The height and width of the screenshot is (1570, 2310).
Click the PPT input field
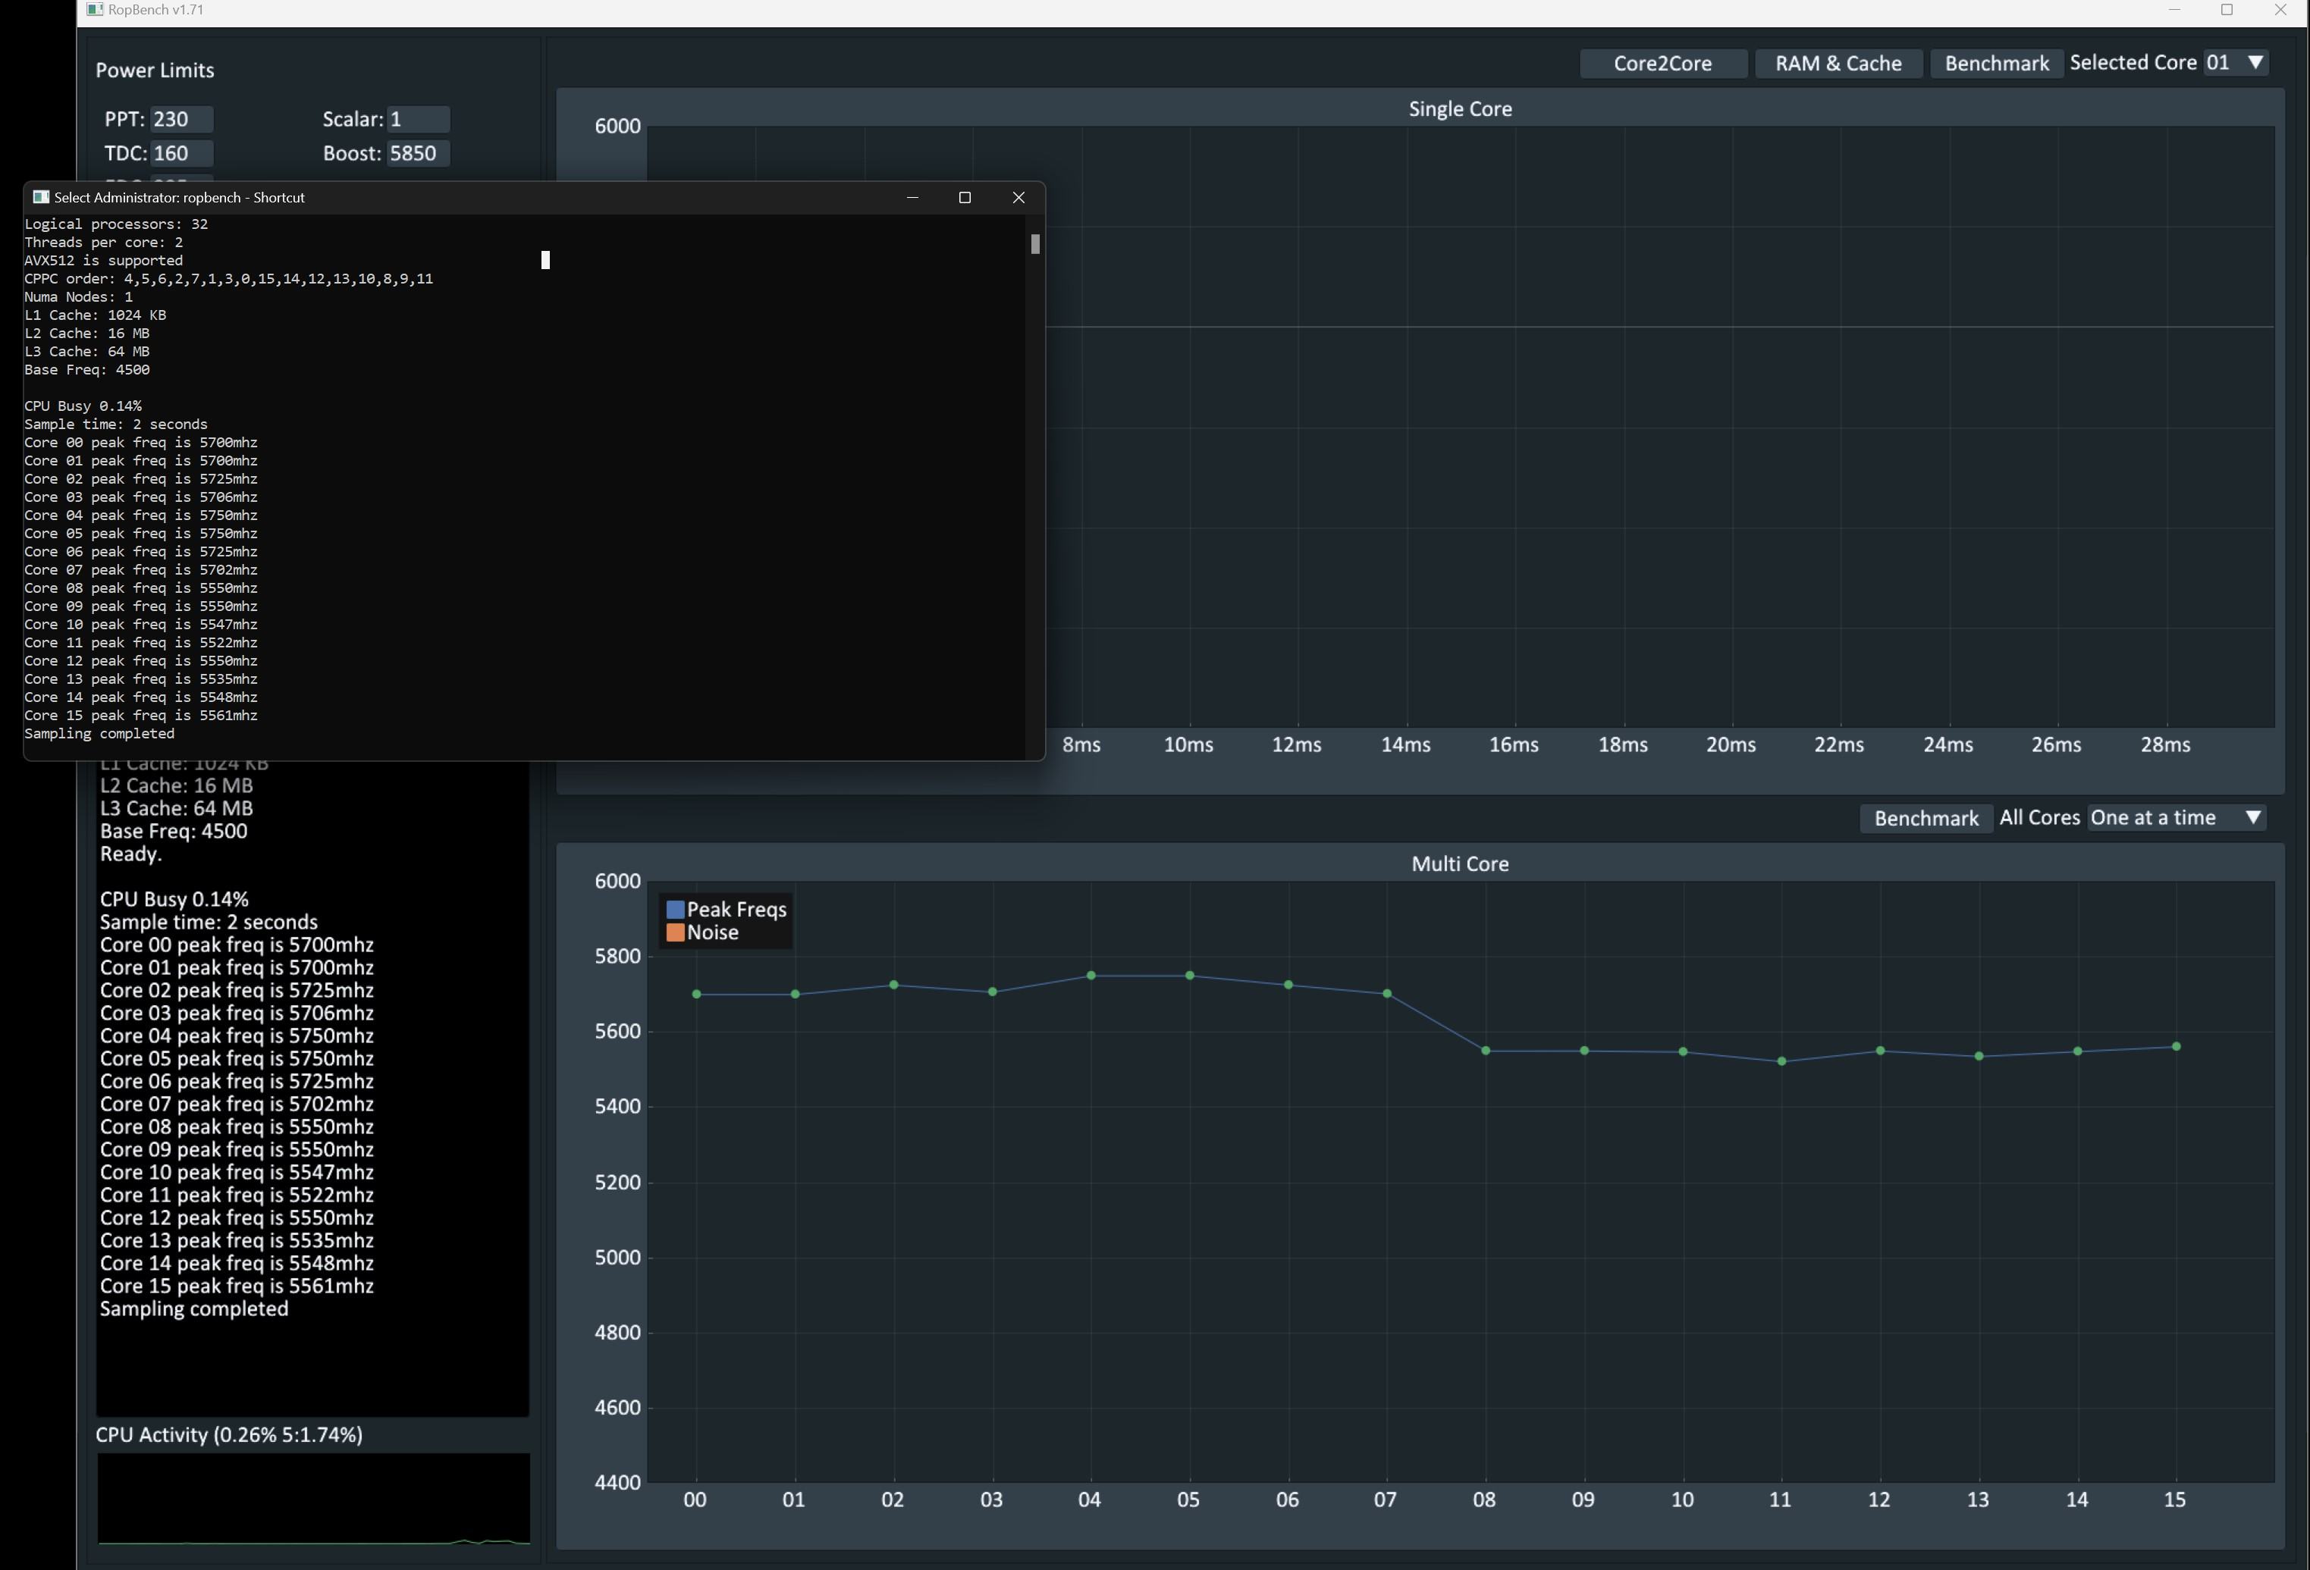[x=181, y=119]
